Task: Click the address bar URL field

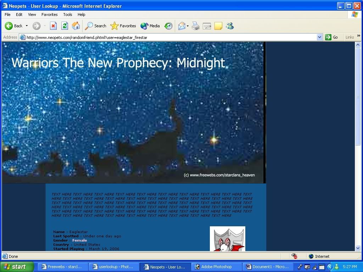Action: [171, 37]
